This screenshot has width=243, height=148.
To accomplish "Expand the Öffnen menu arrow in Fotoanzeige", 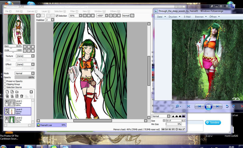I will (x=219, y=17).
